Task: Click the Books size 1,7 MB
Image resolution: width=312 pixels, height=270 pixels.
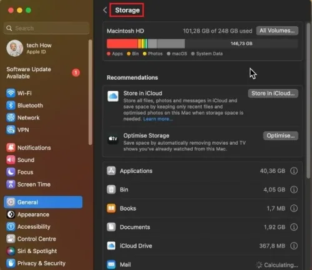Action: pyautogui.click(x=276, y=208)
